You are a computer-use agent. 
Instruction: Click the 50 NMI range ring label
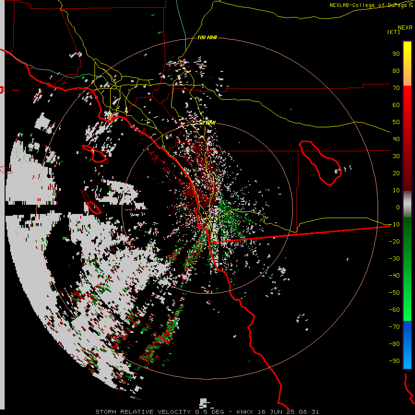tap(207, 123)
